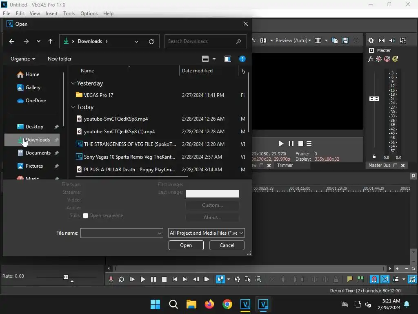Click the Master automation settings gear icon

point(379,59)
